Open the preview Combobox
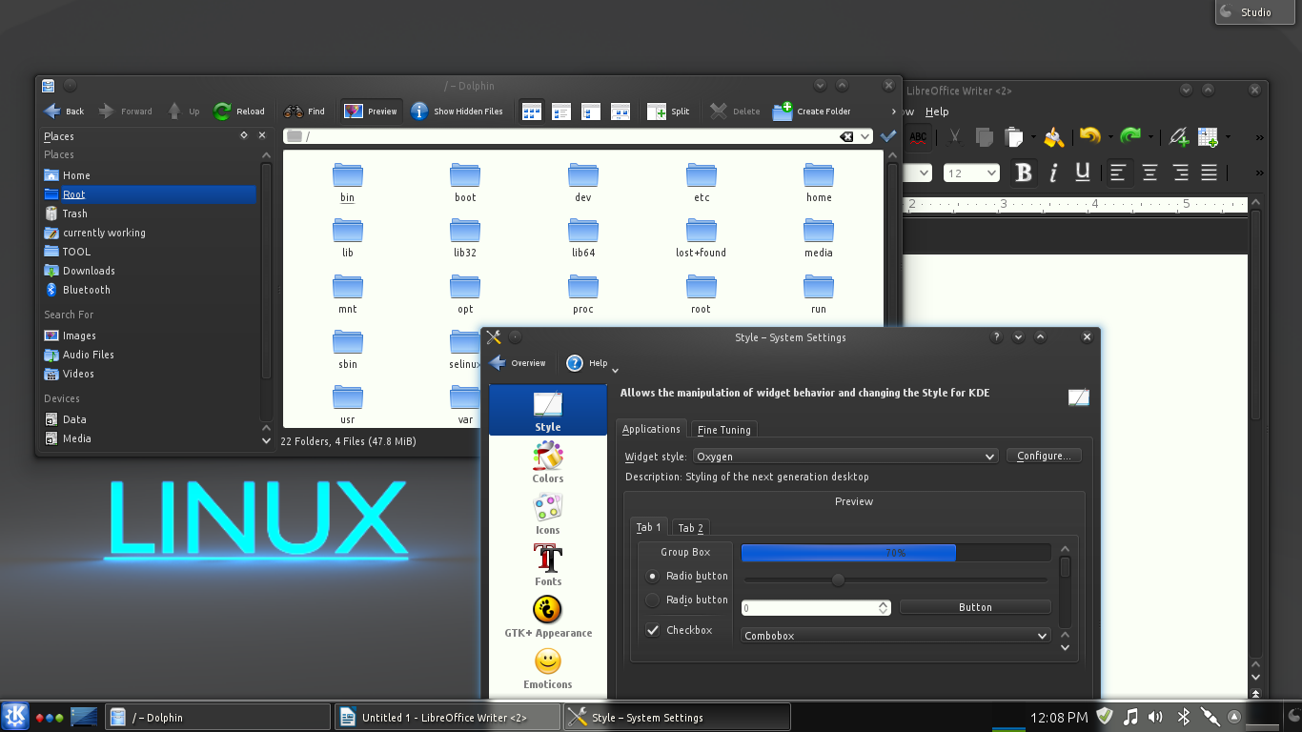1302x732 pixels. point(896,636)
